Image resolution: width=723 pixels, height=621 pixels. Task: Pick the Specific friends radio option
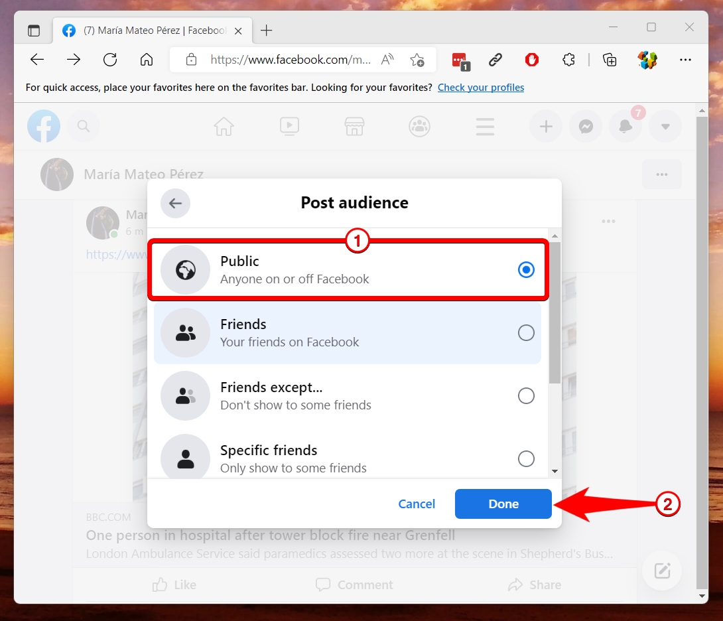[x=525, y=458]
